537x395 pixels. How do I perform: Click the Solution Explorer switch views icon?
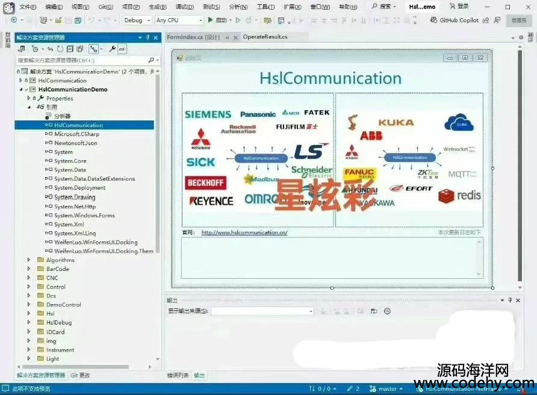click(x=22, y=49)
